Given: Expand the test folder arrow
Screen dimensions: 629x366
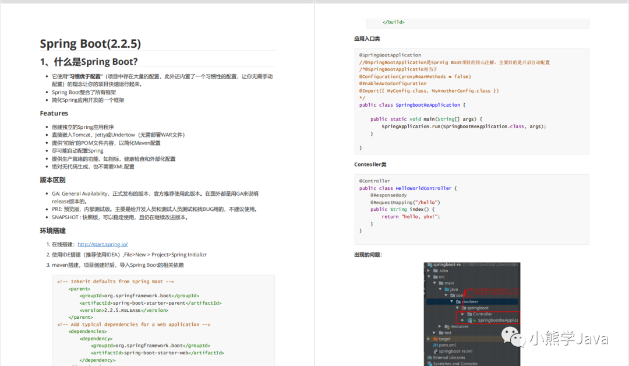Looking at the screenshot, I should [x=434, y=333].
